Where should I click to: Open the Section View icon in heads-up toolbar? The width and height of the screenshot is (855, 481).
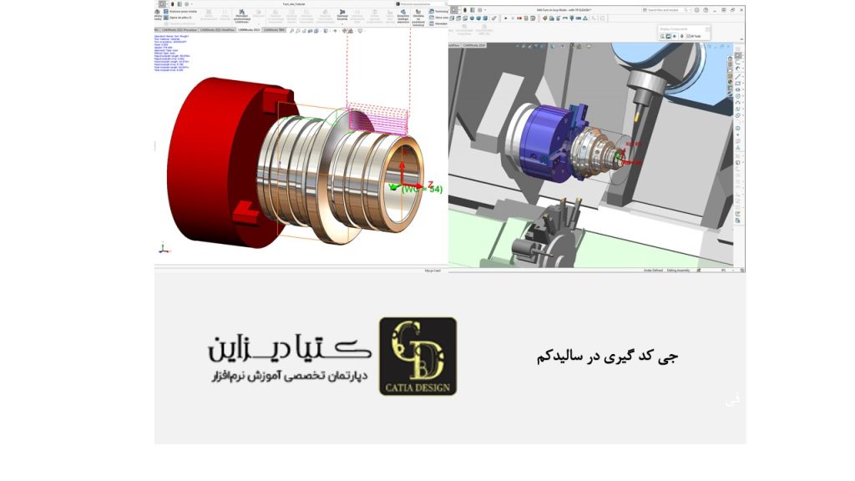310,29
